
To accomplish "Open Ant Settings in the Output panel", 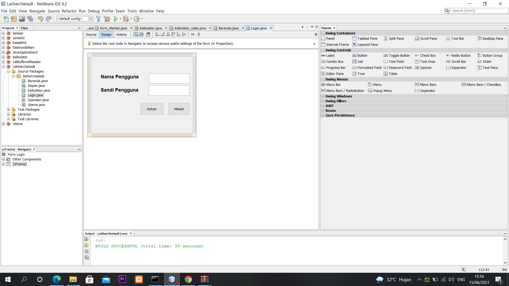I will tap(86, 257).
